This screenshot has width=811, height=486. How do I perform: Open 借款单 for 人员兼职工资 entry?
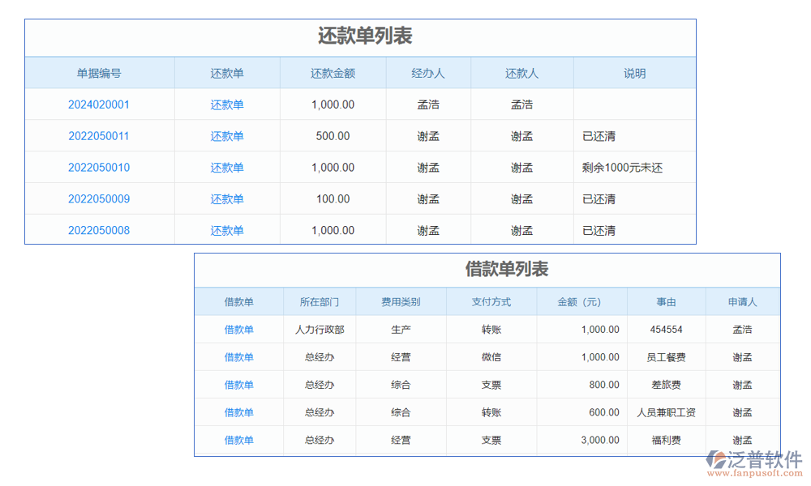[x=239, y=412]
